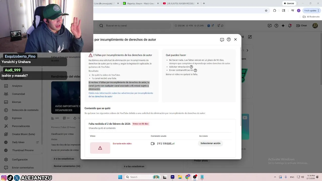The width and height of the screenshot is (322, 181).
Task: Click the 232.5K stat in Studio header
Action: click(x=180, y=26)
